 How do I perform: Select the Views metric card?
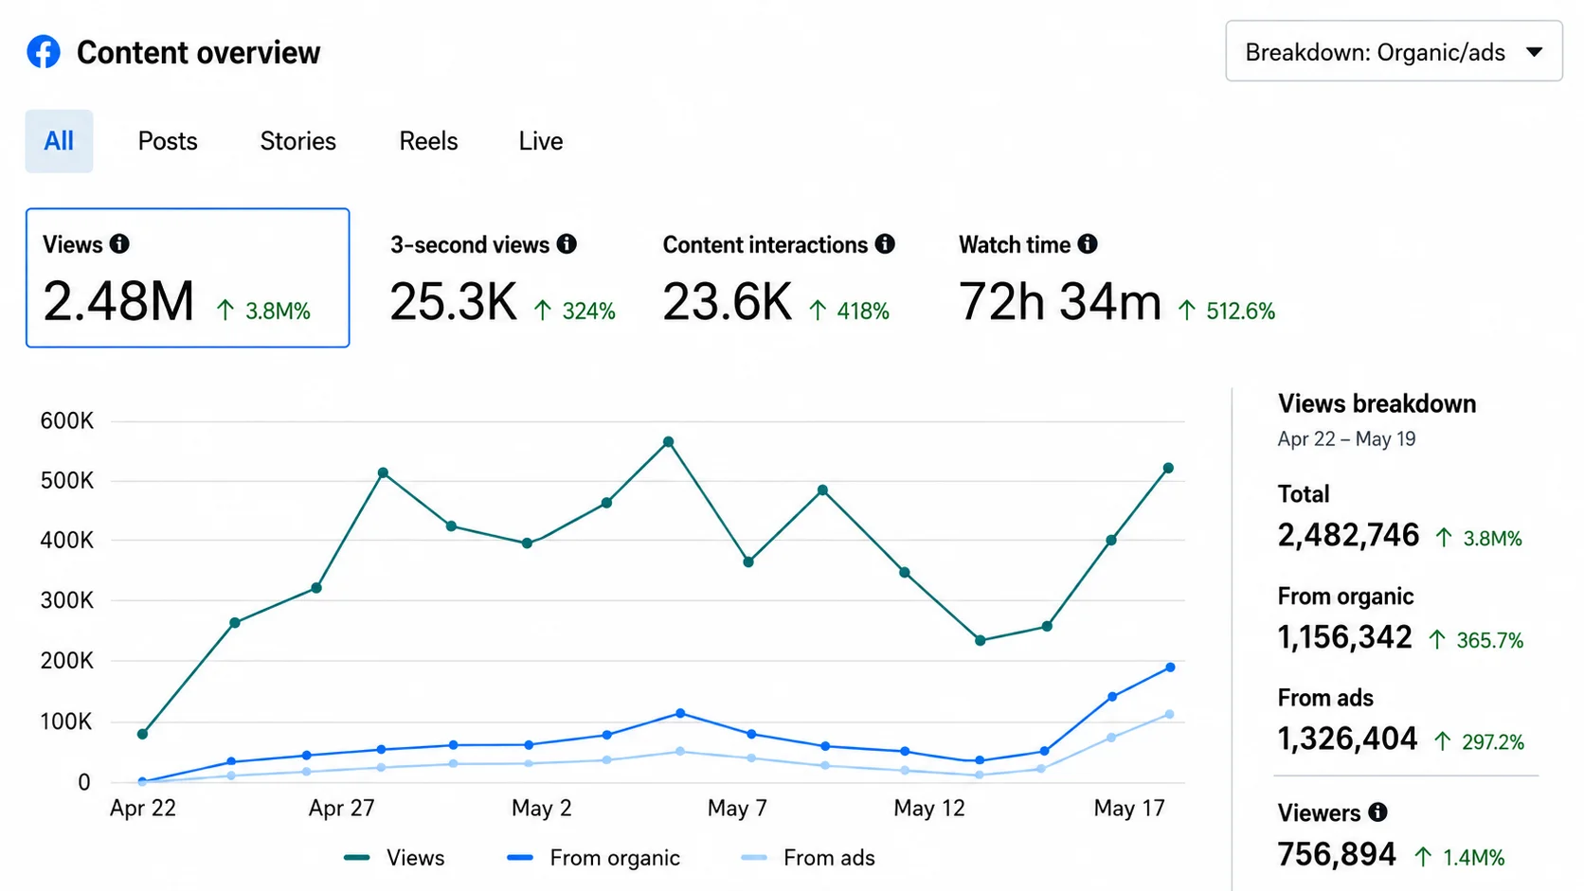click(x=188, y=277)
